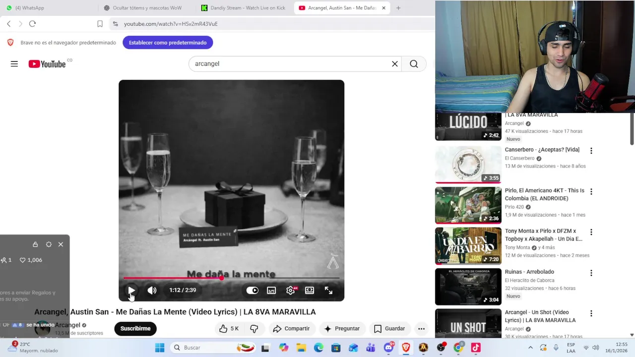Screen dimensions: 635x357
Task: Open Copilot from taskbar
Action: tap(283, 348)
